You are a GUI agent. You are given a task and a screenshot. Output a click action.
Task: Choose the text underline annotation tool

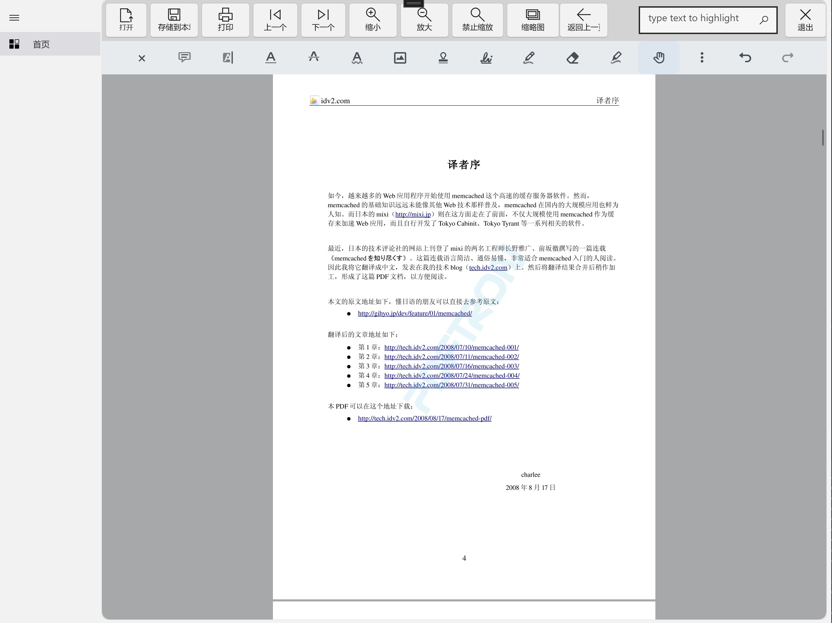point(270,58)
